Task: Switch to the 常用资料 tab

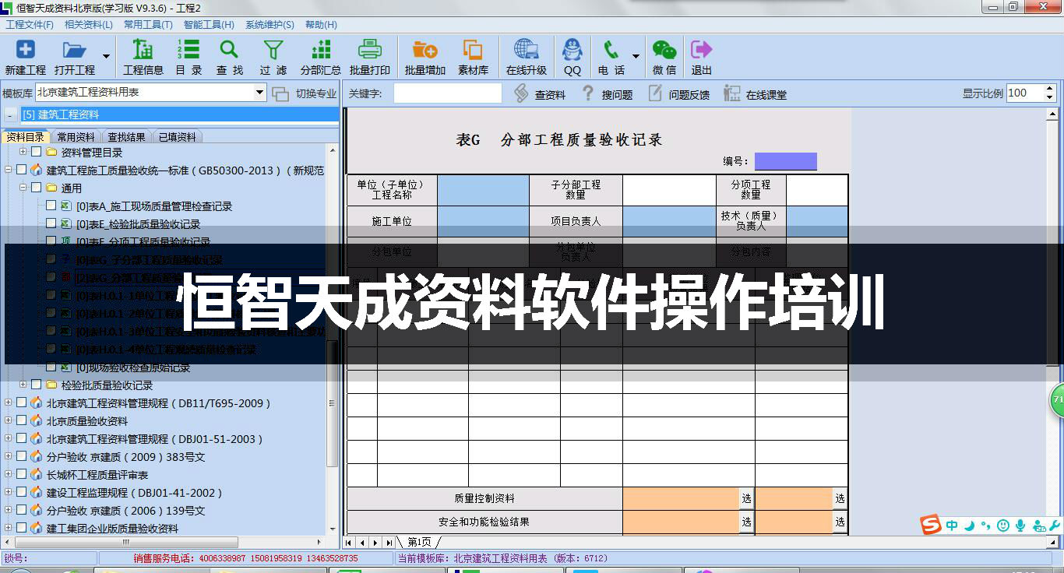Action: click(x=76, y=136)
